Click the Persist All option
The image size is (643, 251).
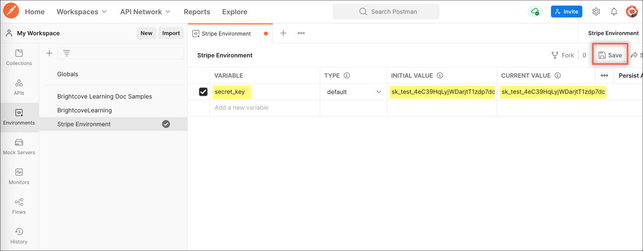click(630, 75)
